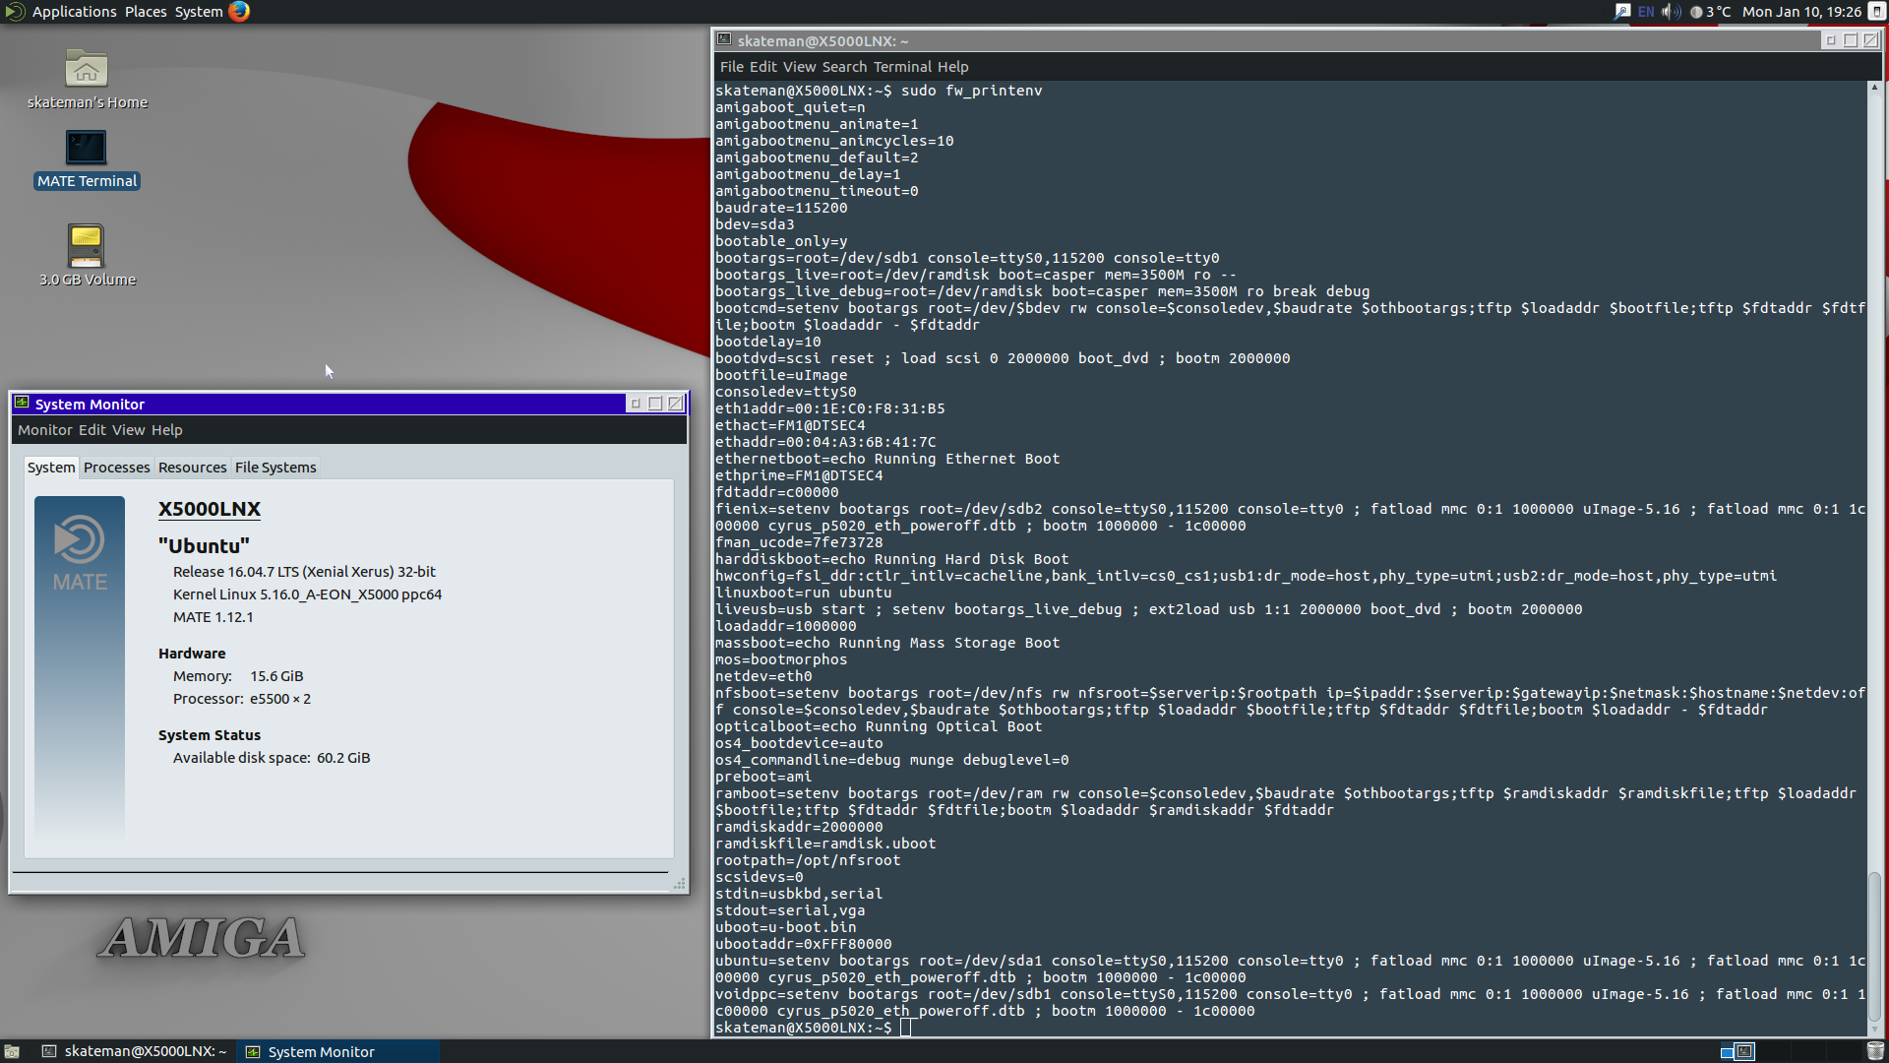Screen dimensions: 1889x1063
Task: Open the volume speaker tray icon
Action: pyautogui.click(x=1671, y=12)
